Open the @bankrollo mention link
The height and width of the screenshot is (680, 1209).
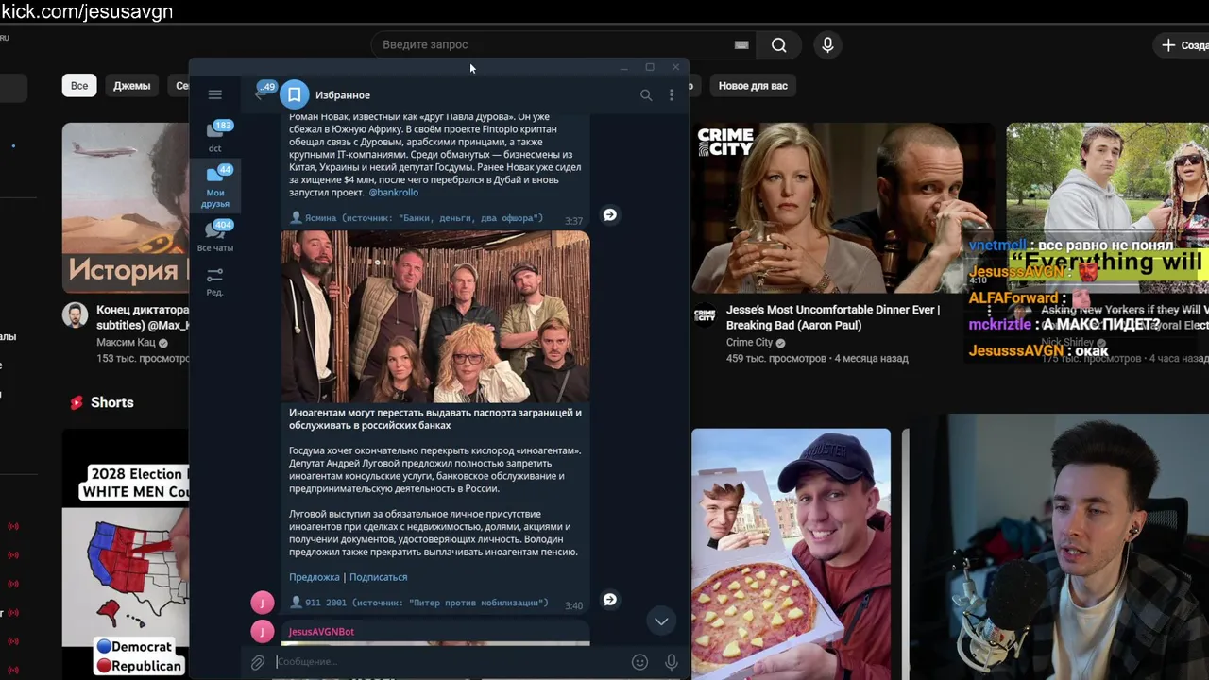click(393, 193)
